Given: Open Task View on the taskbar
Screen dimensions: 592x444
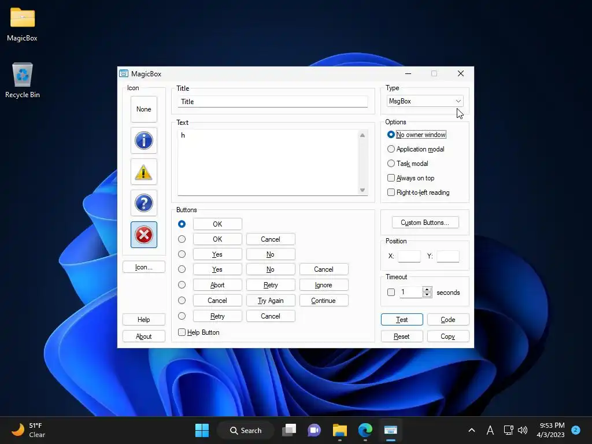Looking at the screenshot, I should (x=289, y=430).
